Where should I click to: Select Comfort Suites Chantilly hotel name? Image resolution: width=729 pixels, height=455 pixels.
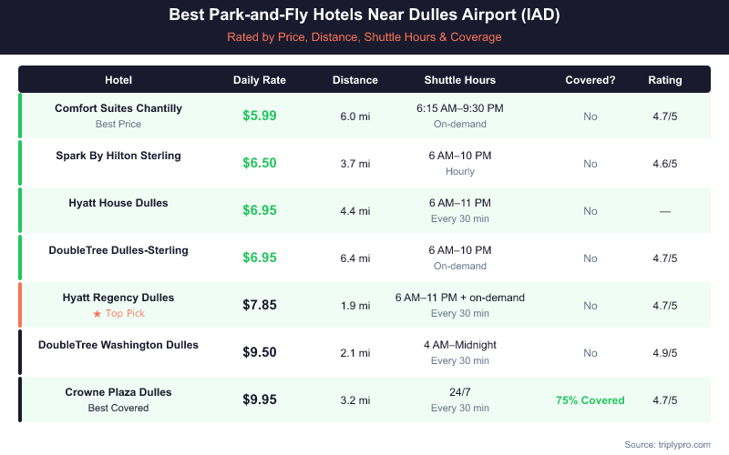[x=118, y=108]
